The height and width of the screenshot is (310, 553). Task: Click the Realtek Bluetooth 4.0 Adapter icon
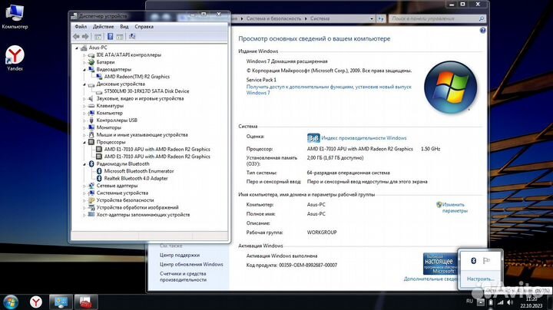(x=99, y=178)
